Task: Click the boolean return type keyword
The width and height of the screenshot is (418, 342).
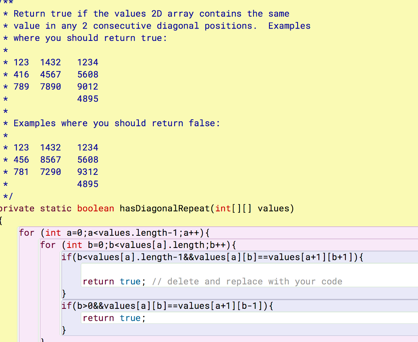Action: tap(96, 208)
